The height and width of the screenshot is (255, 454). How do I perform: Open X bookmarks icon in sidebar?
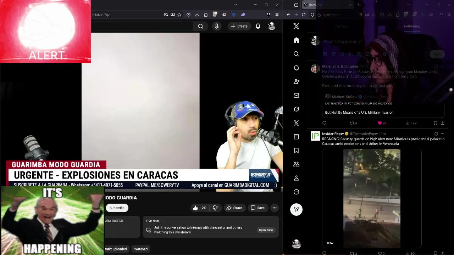pyautogui.click(x=296, y=151)
